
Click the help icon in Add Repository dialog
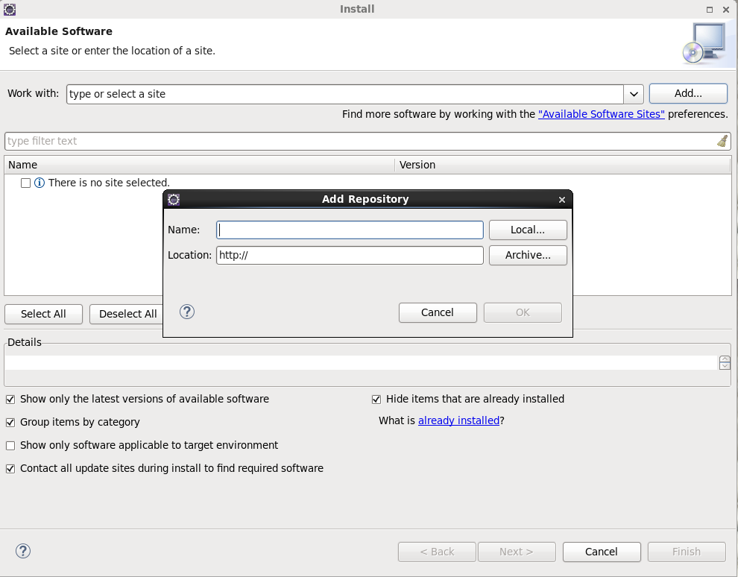[187, 312]
